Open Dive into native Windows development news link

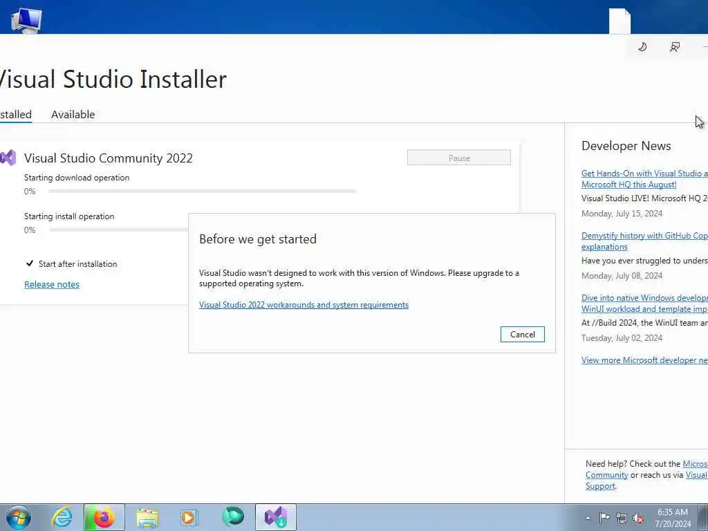pyautogui.click(x=644, y=304)
